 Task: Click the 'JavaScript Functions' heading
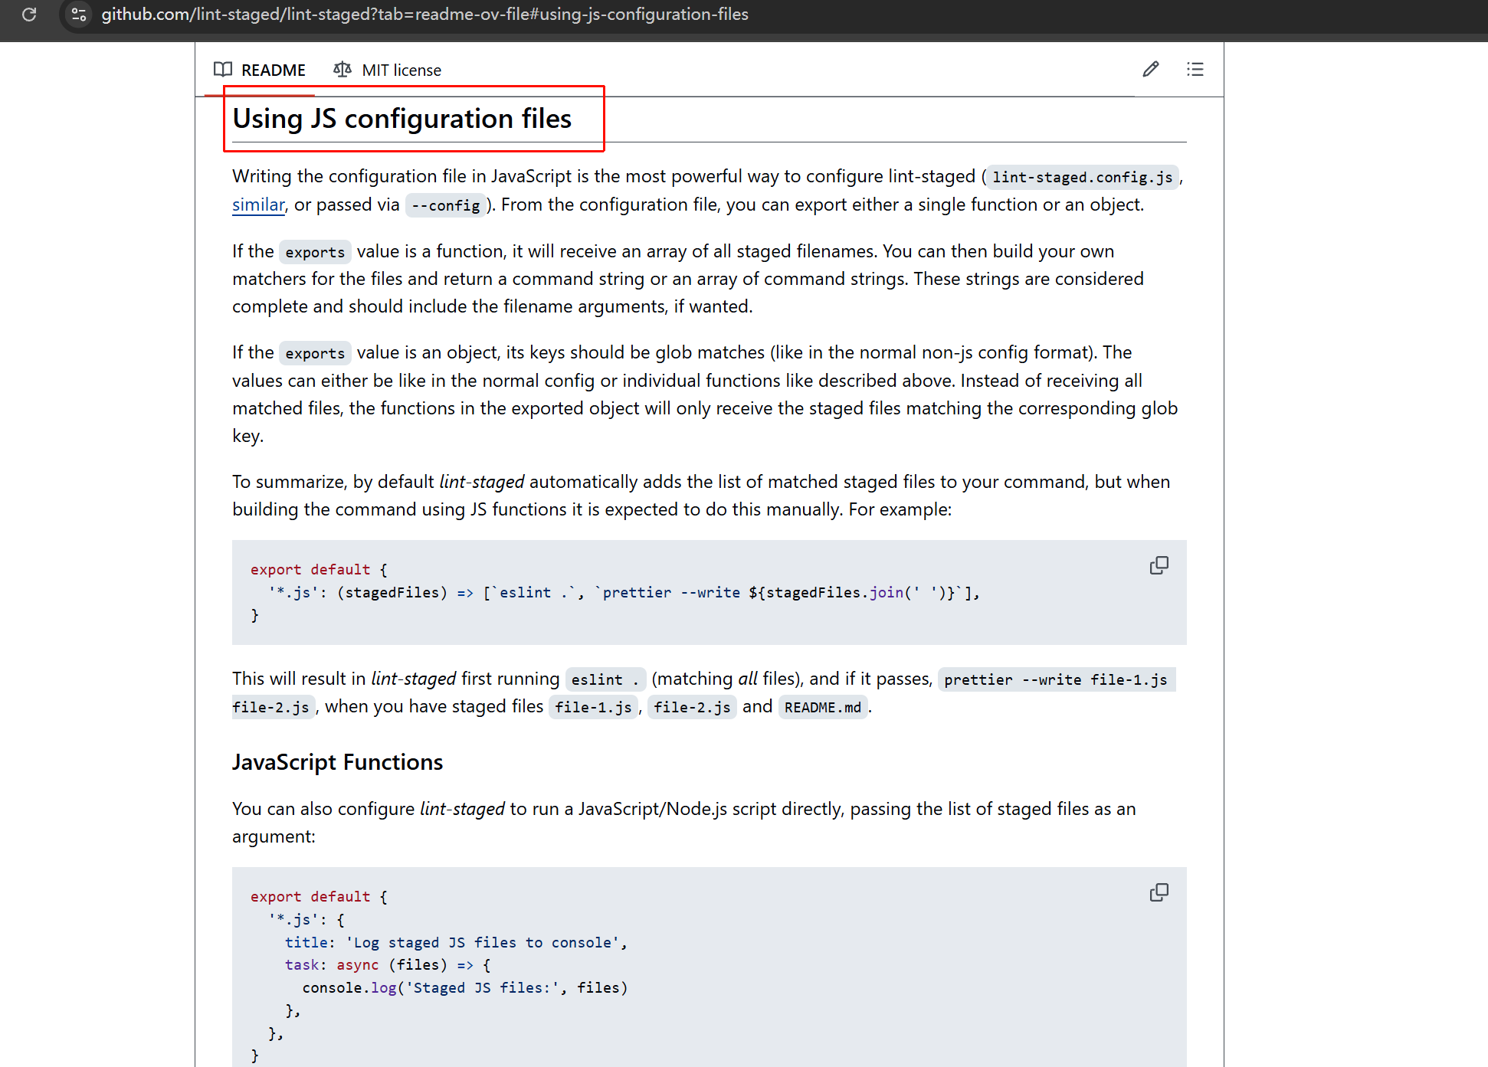[x=337, y=762]
